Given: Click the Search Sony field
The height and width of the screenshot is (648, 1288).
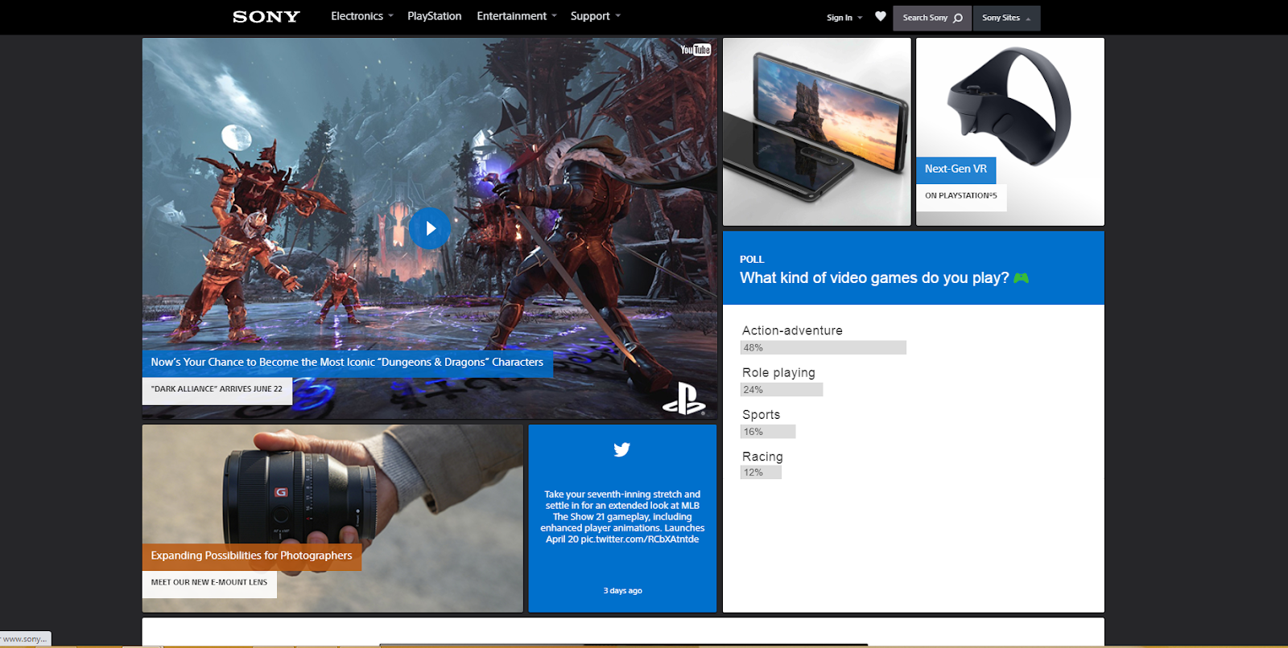Looking at the screenshot, I should click(932, 18).
